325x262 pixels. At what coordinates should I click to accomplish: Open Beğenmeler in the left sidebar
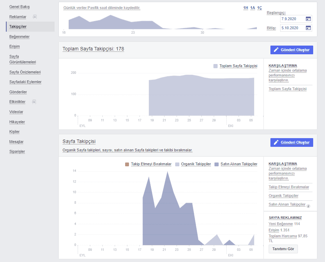pyautogui.click(x=19, y=36)
